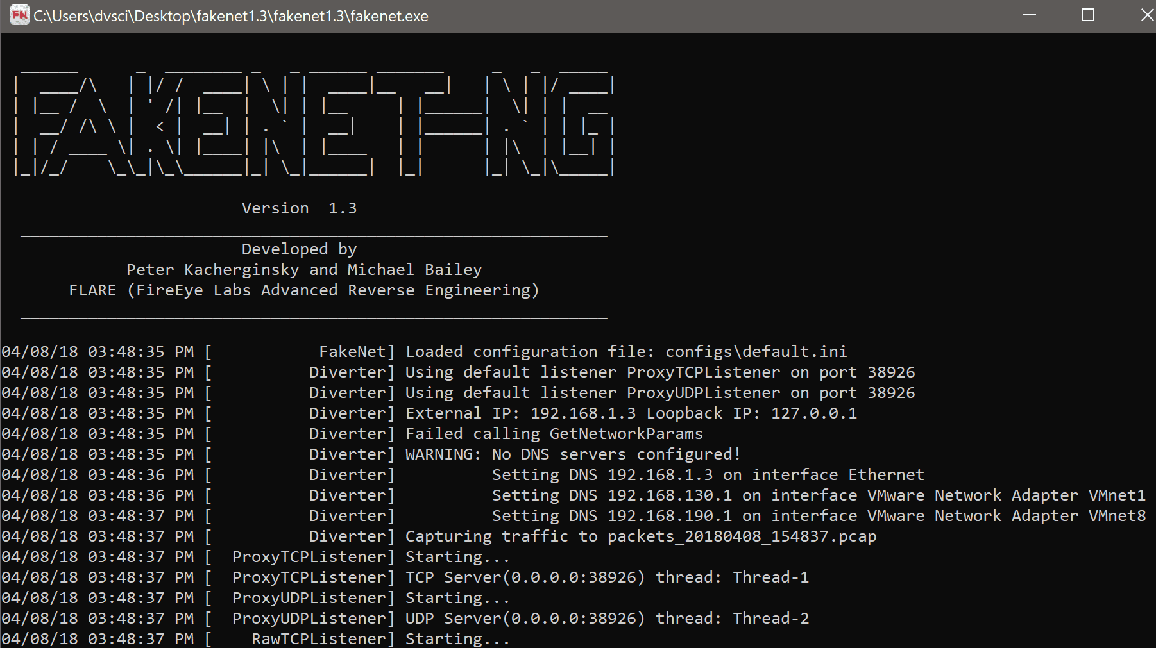
Task: Click 'WARNING: No DNS servers configured!' line
Action: coord(371,454)
